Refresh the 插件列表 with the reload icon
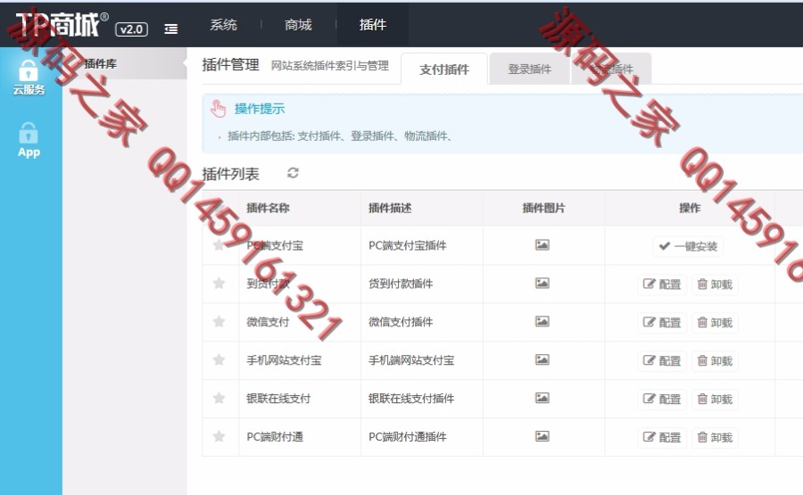Screen dimensions: 803x495 pos(293,173)
